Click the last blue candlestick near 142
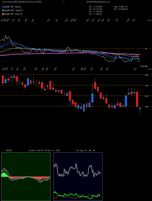The width and height of the screenshot is (152, 201). [140, 109]
